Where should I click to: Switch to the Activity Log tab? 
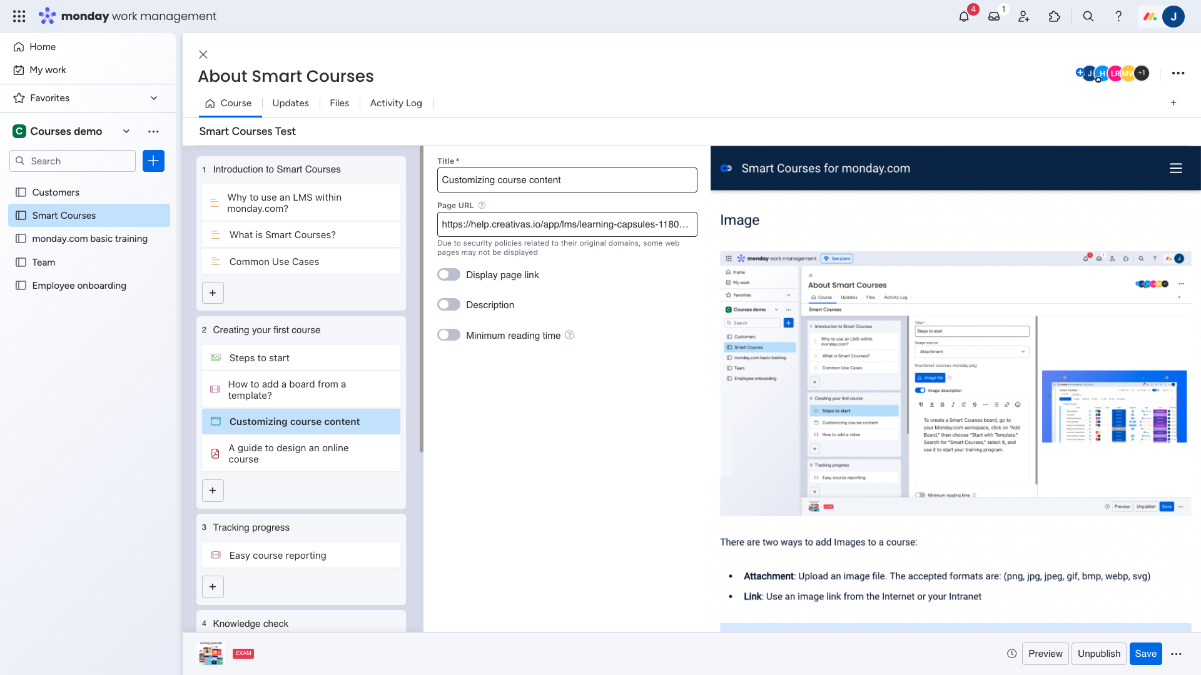[396, 103]
